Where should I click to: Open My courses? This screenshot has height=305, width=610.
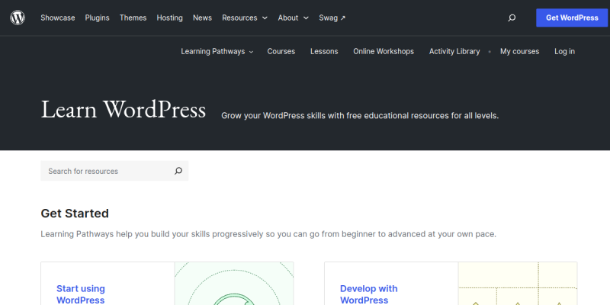point(520,51)
